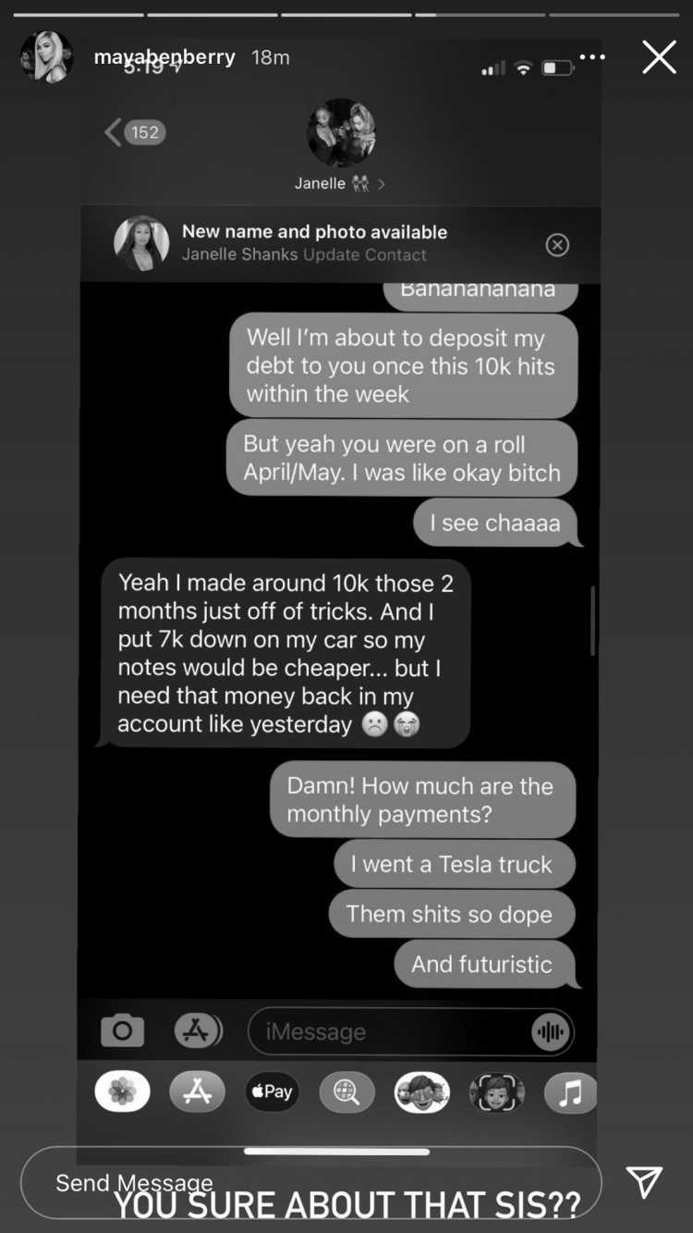Send the story reply with paper plane icon

coord(644,1181)
